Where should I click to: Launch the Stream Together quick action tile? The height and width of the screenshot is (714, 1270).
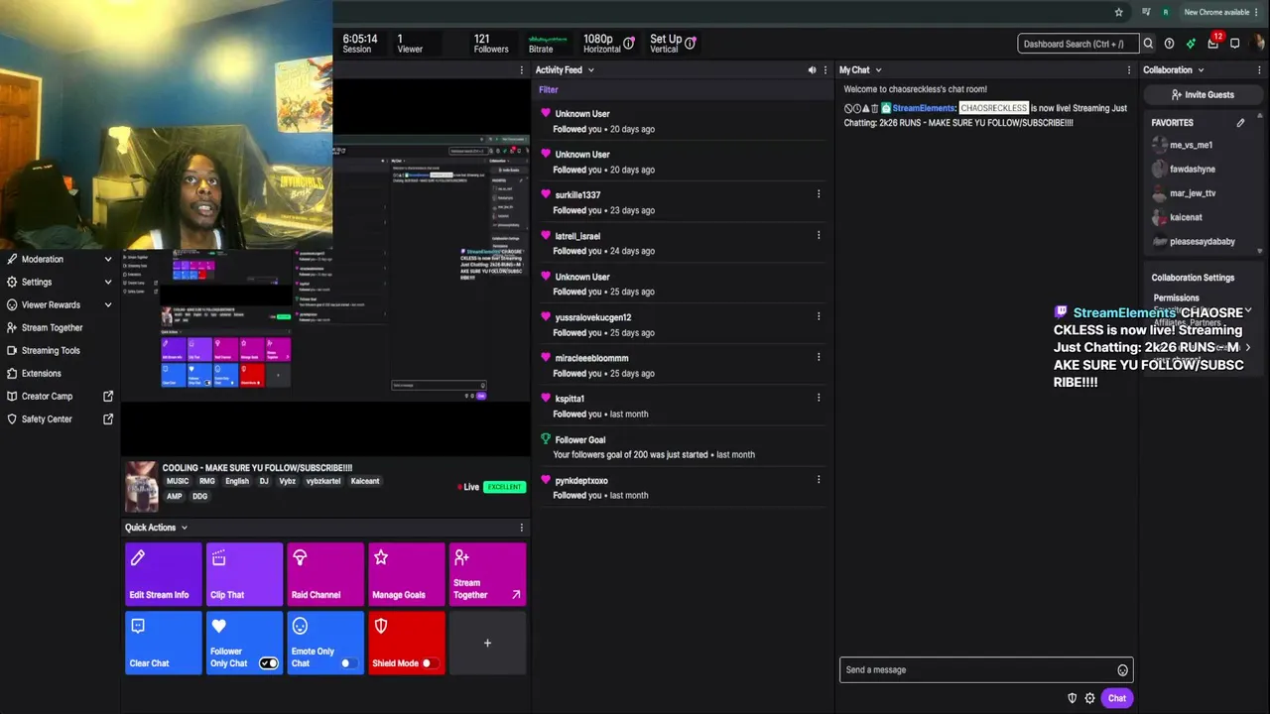tap(487, 574)
